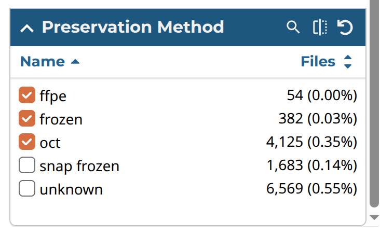This screenshot has height=250, width=380.
Task: Collapse the Preservation Method panel
Action: (26, 28)
